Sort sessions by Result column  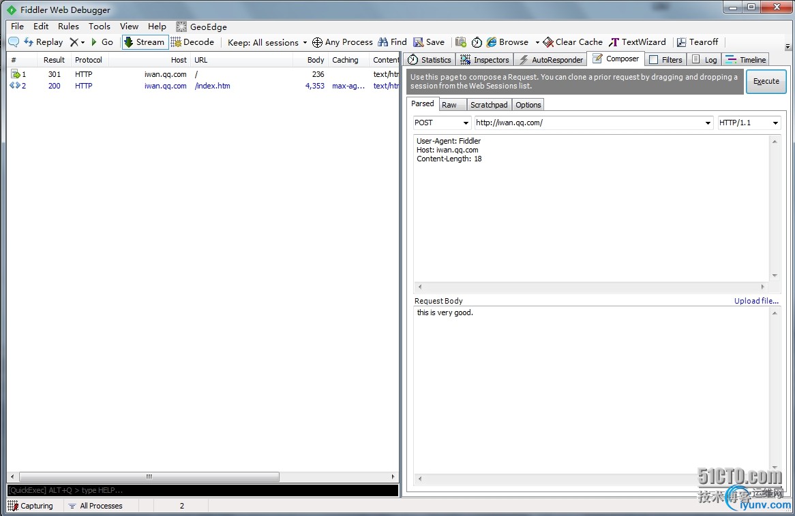coord(55,60)
